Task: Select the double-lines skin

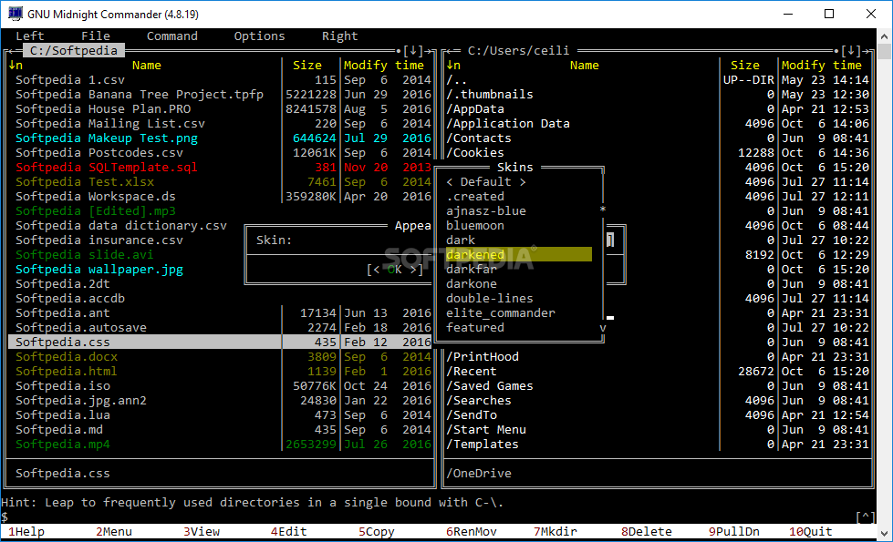Action: (489, 299)
